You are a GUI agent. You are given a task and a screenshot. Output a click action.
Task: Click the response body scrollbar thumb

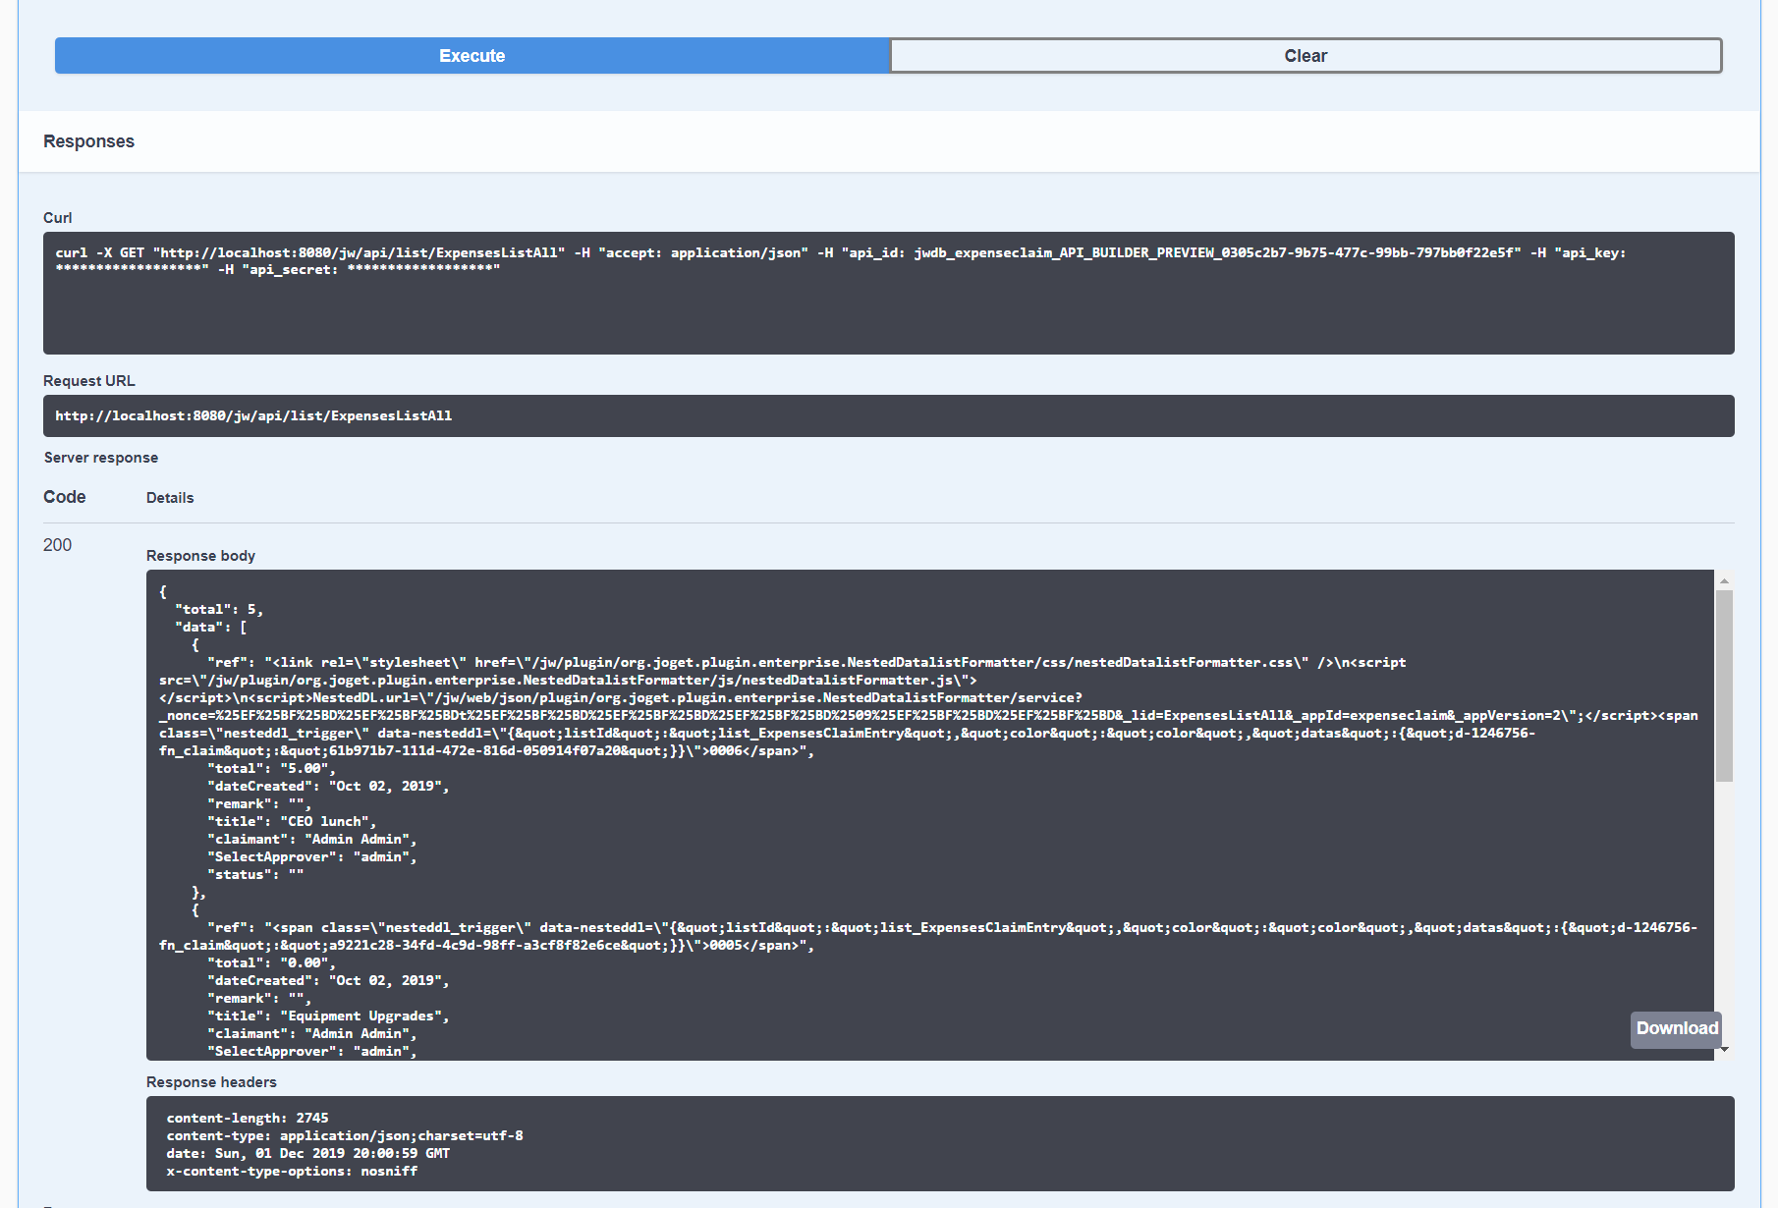pyautogui.click(x=1724, y=686)
